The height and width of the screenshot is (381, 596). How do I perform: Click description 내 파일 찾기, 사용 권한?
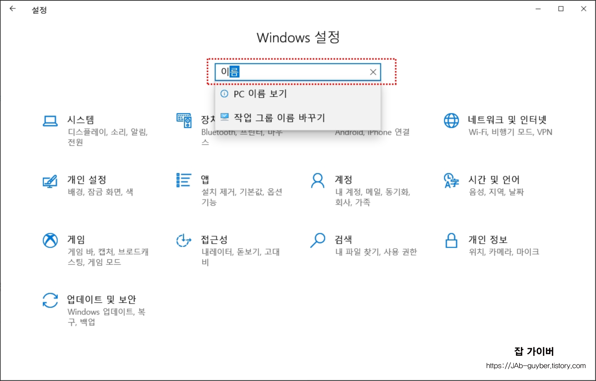click(x=376, y=252)
